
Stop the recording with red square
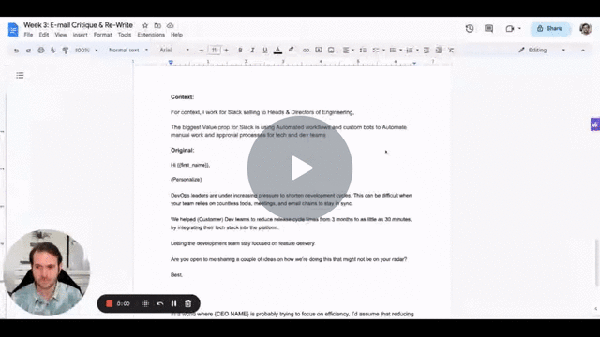(109, 303)
